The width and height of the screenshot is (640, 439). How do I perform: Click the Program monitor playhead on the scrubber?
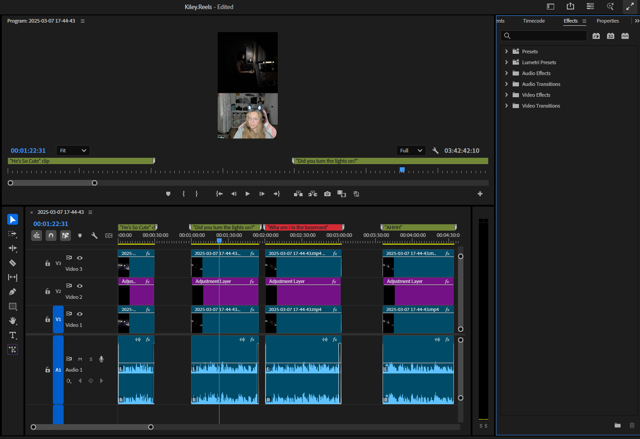(x=402, y=170)
